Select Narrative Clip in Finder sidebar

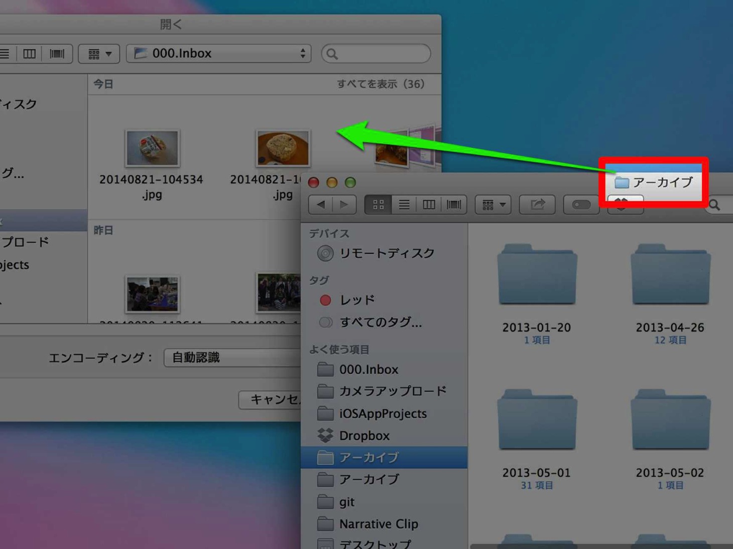384,524
